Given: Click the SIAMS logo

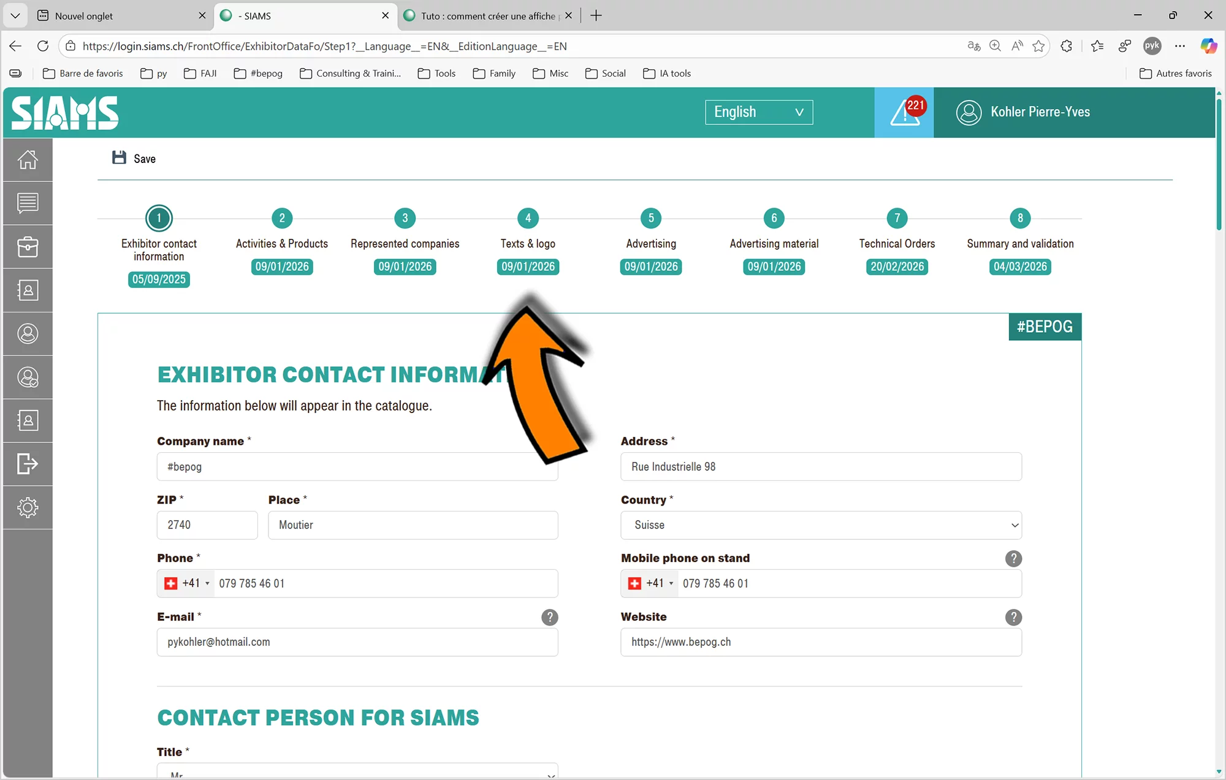Looking at the screenshot, I should pyautogui.click(x=65, y=113).
